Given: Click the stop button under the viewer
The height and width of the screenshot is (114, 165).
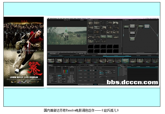Looking at the screenshot, I should (67, 52).
